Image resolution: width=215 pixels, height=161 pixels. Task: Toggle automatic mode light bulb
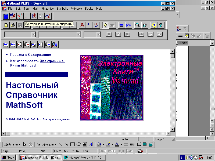[x=105, y=25]
